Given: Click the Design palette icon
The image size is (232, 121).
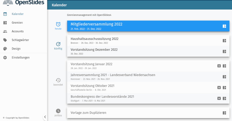Looking at the screenshot, I should pyautogui.click(x=5, y=49).
